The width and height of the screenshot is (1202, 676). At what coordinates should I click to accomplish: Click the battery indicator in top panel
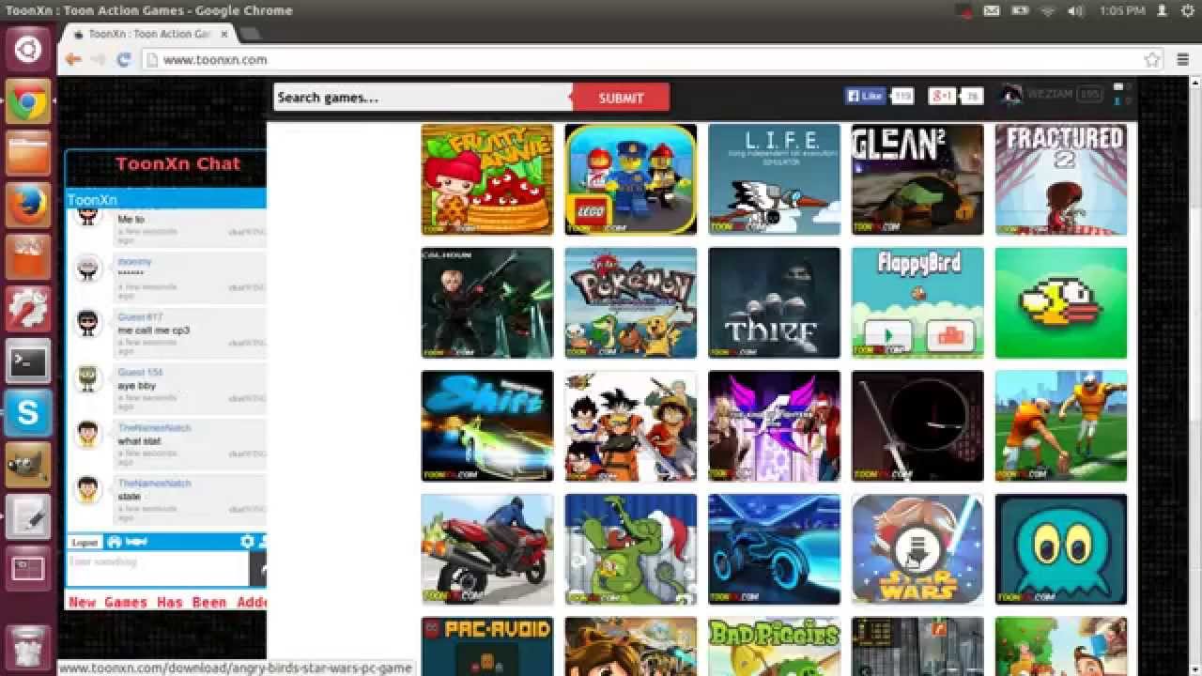[1020, 10]
